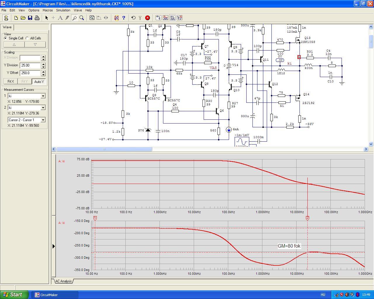Select the Text tool
This screenshot has height=299, width=374.
[60, 18]
